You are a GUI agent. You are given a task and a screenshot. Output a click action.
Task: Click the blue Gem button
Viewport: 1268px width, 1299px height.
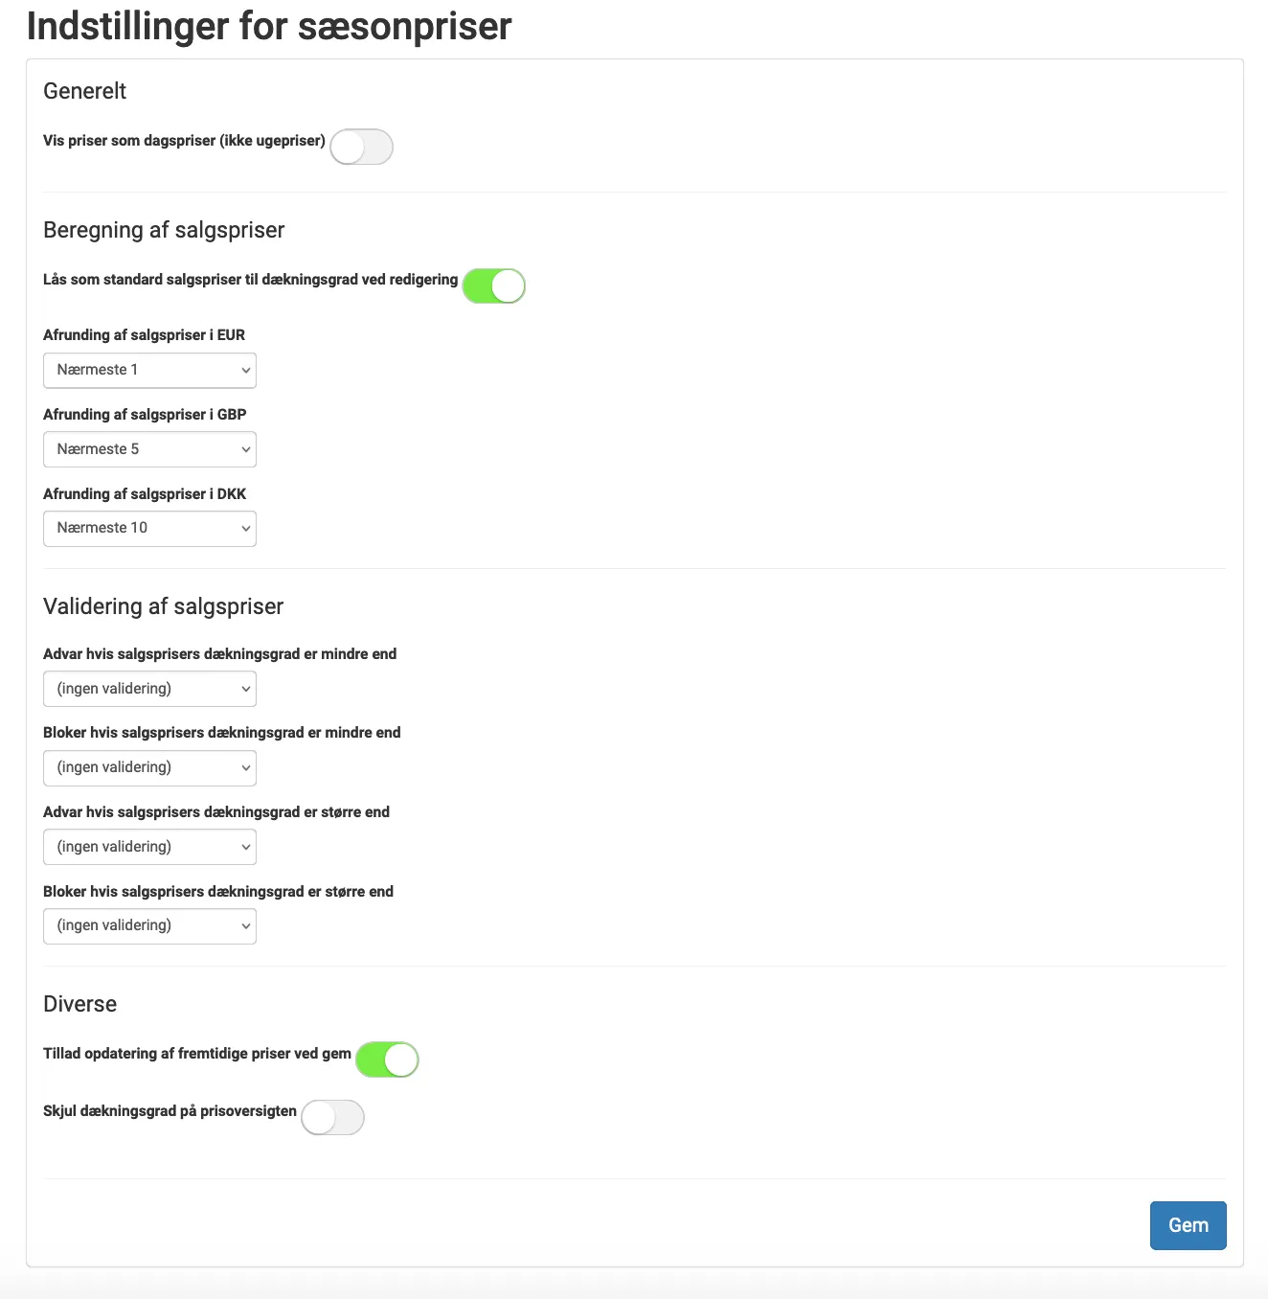[1188, 1225]
